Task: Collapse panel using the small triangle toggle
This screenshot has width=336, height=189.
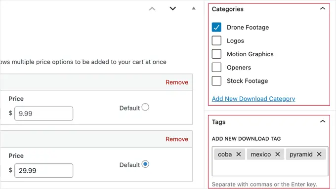Action: 194,8
